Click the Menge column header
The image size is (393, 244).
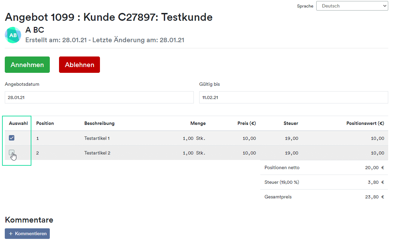pos(198,123)
